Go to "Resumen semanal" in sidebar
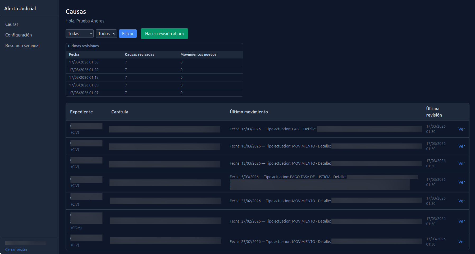Image resolution: width=475 pixels, height=254 pixels. click(22, 45)
